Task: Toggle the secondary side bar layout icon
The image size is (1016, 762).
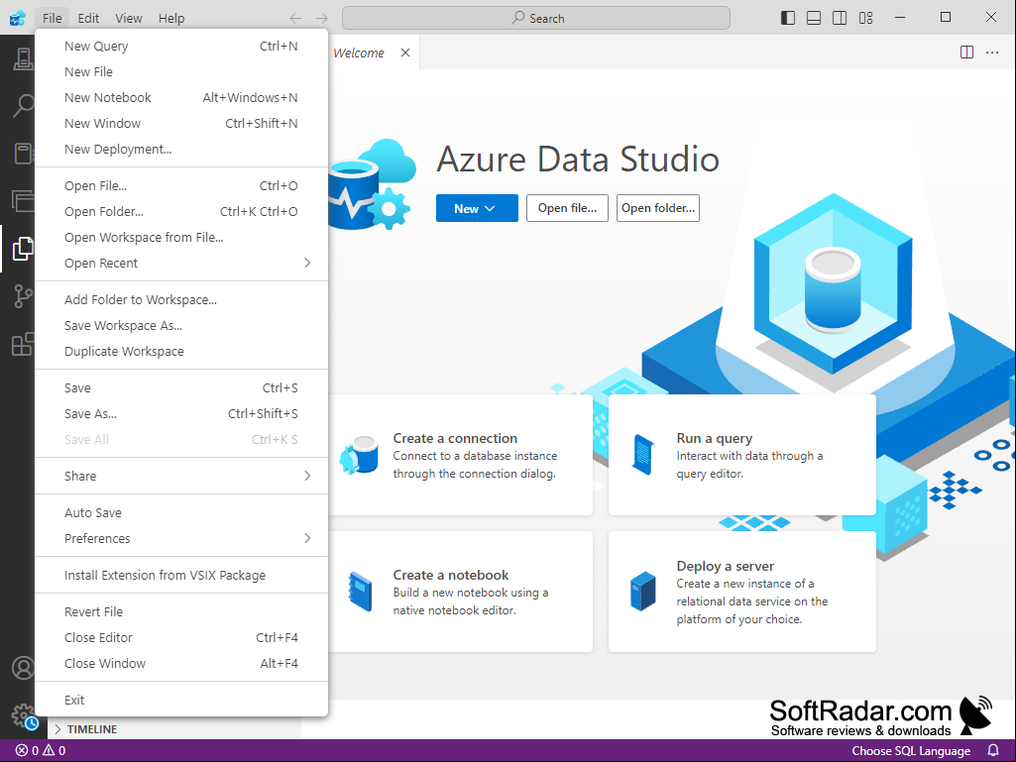Action: pos(840,18)
